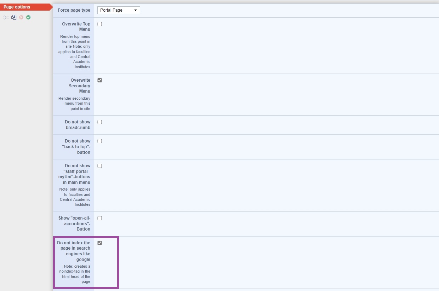This screenshot has height=291, width=439.
Task: Click the scissors cut icon
Action: (x=6, y=17)
